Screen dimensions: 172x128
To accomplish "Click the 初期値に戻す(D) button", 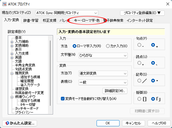I will tap(147, 111).
